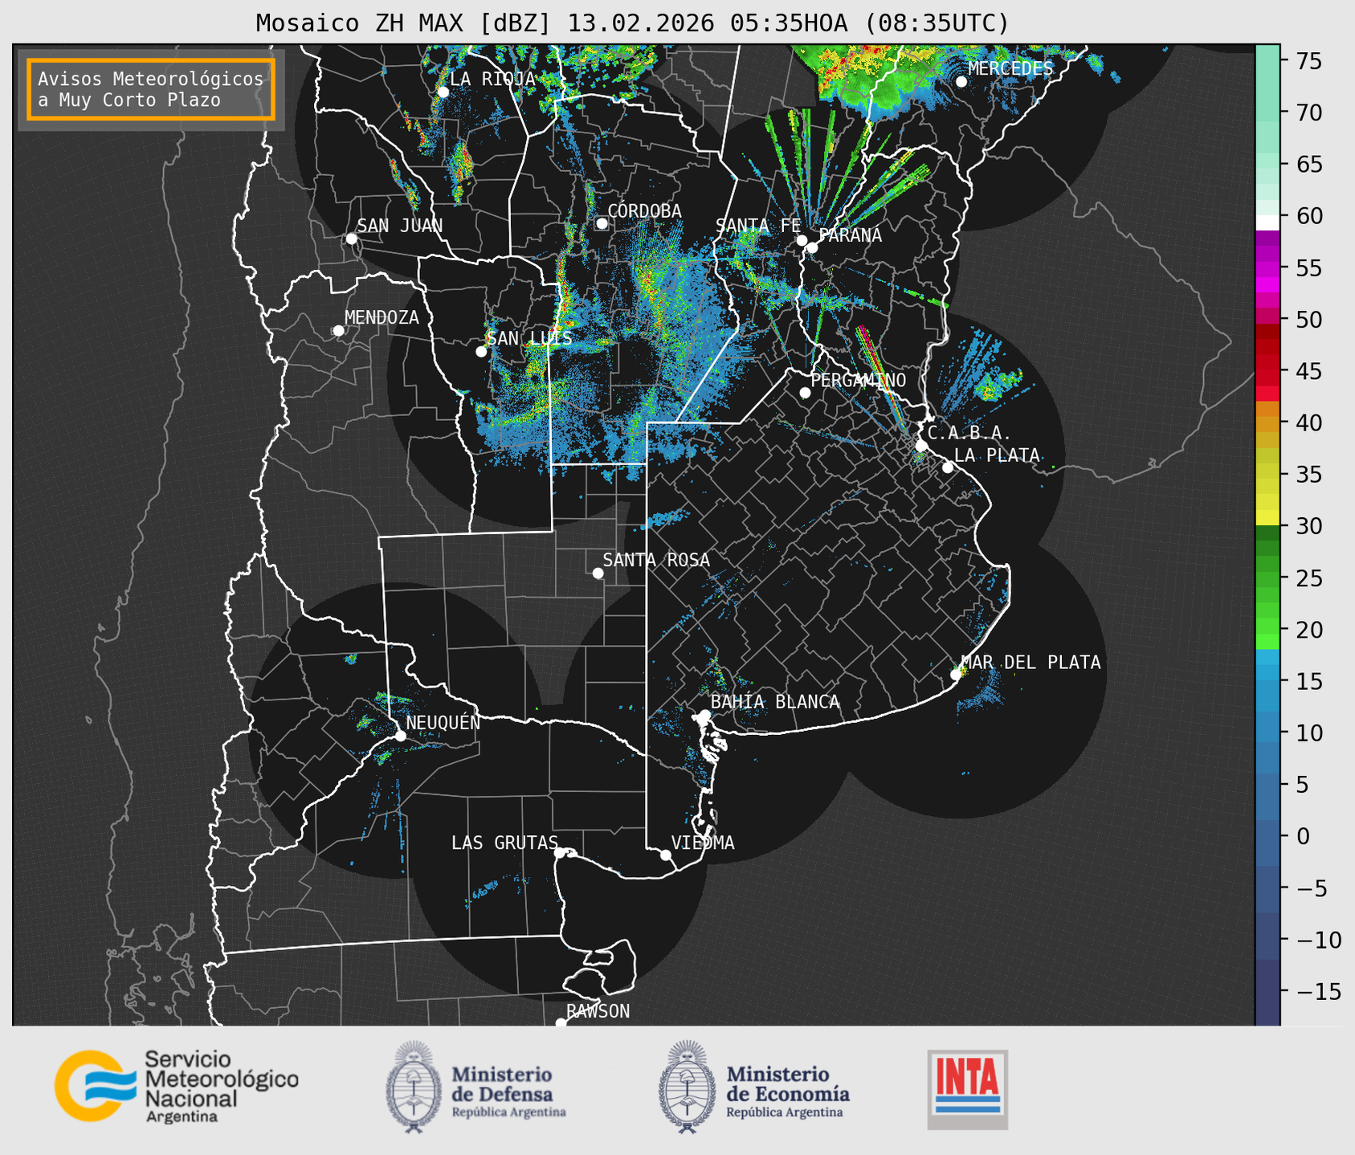Click the NEUQUÉN city marker dot
Image resolution: width=1355 pixels, height=1155 pixels.
[400, 736]
